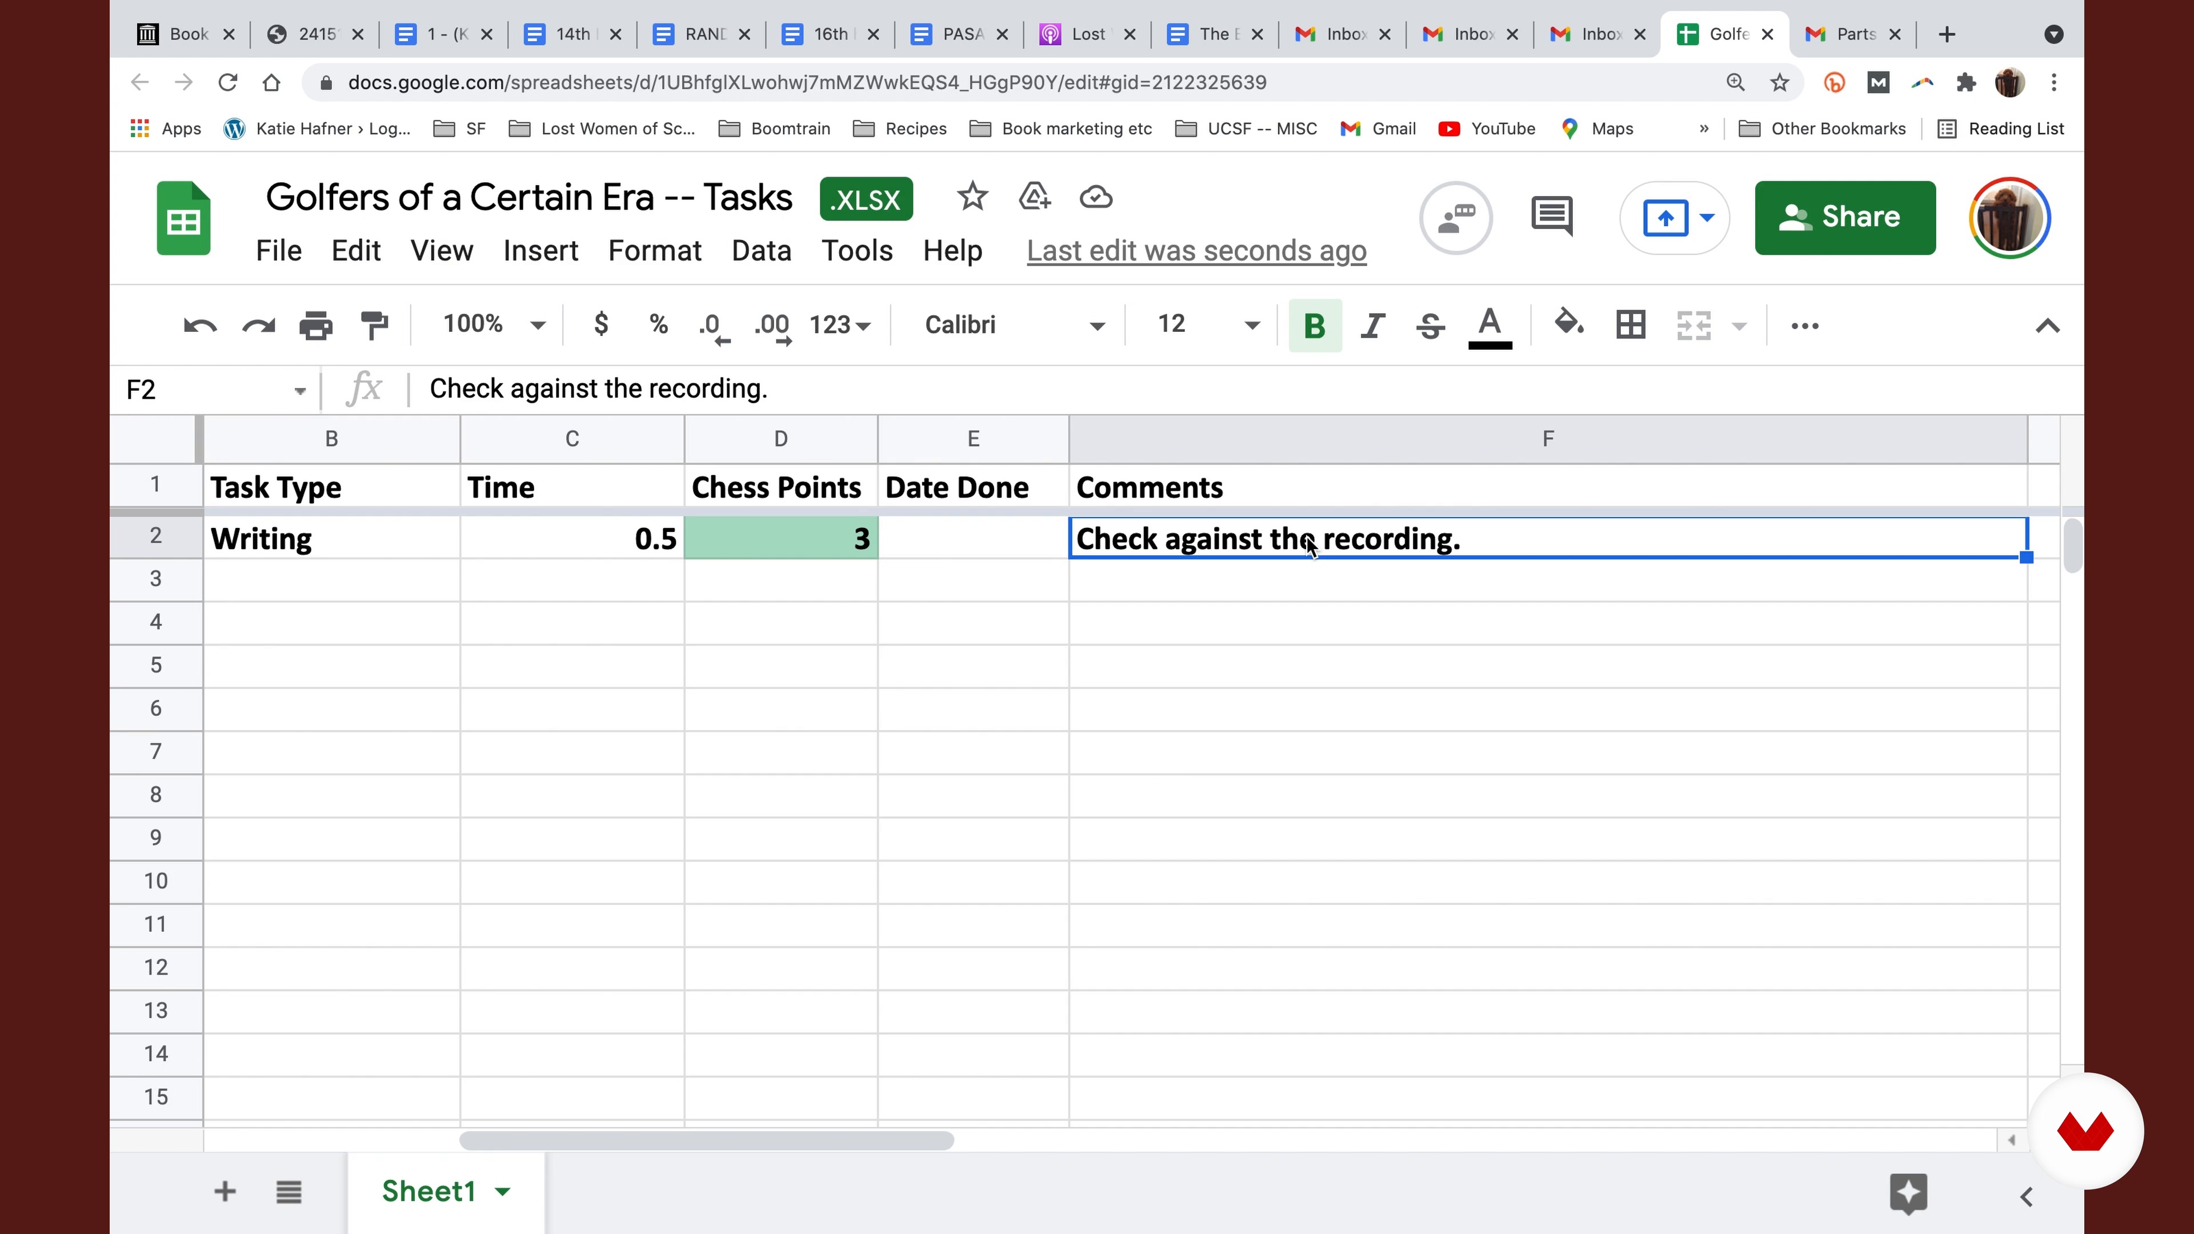The width and height of the screenshot is (2194, 1234).
Task: Toggle italic formatting
Action: [1372, 325]
